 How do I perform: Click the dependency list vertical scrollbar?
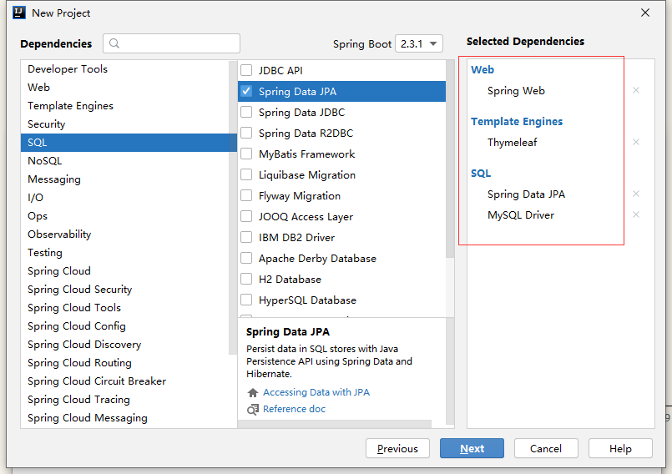pyautogui.click(x=450, y=159)
